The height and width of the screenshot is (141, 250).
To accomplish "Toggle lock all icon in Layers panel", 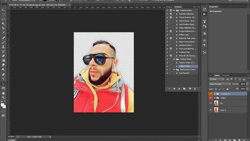I will click(x=227, y=89).
